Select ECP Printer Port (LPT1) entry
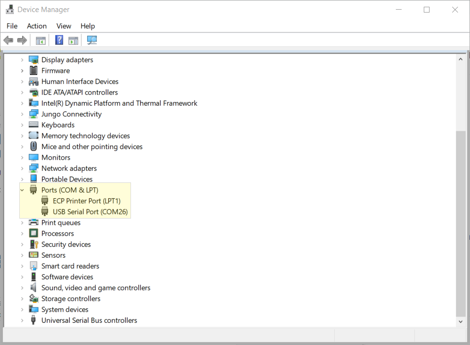The width and height of the screenshot is (470, 345). click(87, 201)
